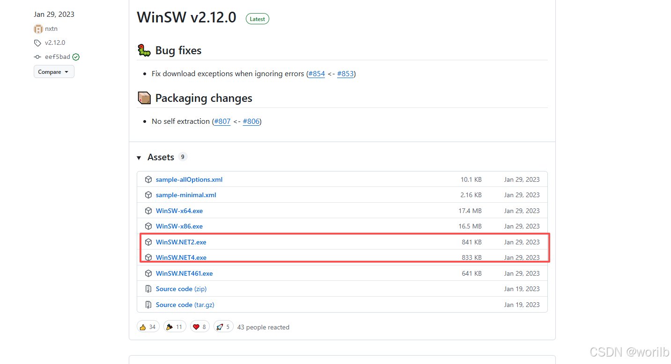Click the "Jan 29, 2023" date of WinSW.NET461.exe
The height and width of the screenshot is (364, 671).
coord(522,273)
